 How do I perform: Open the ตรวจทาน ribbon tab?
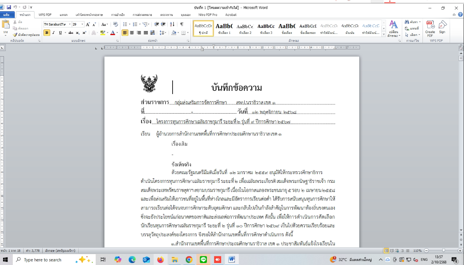tap(166, 14)
